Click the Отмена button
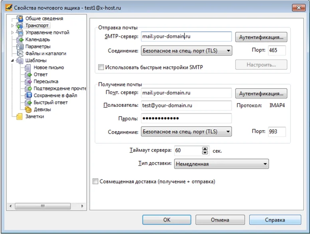 [220, 220]
